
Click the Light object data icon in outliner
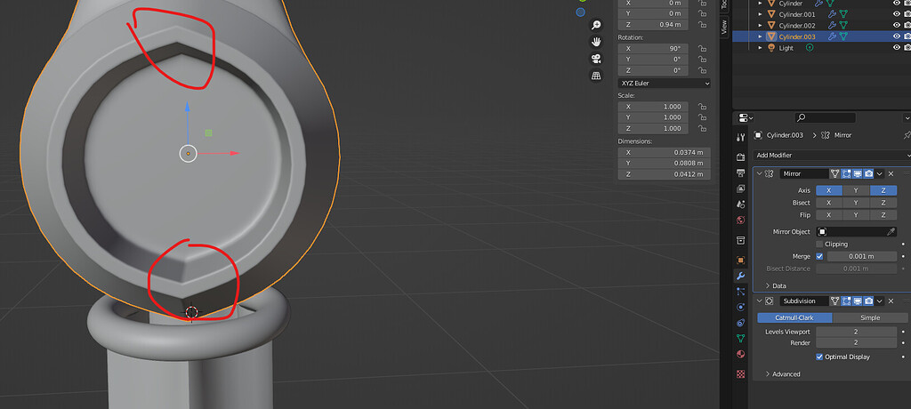[810, 48]
